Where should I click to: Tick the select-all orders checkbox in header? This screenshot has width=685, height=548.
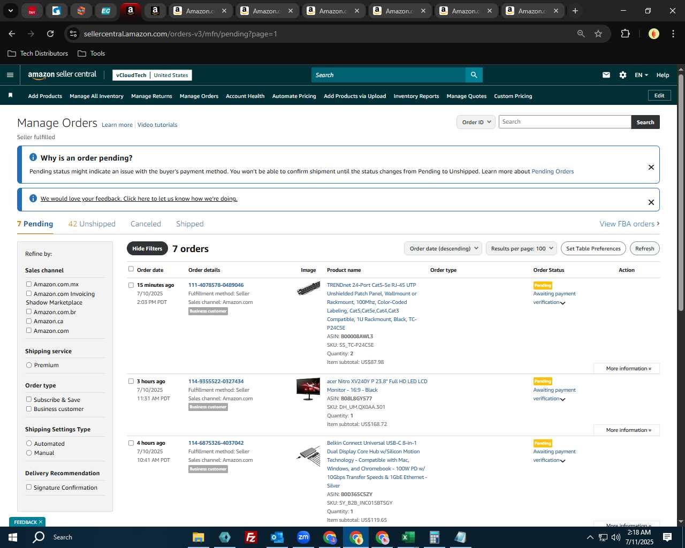point(131,269)
